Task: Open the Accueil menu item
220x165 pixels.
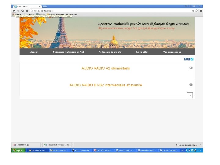Action: [x=34, y=52]
